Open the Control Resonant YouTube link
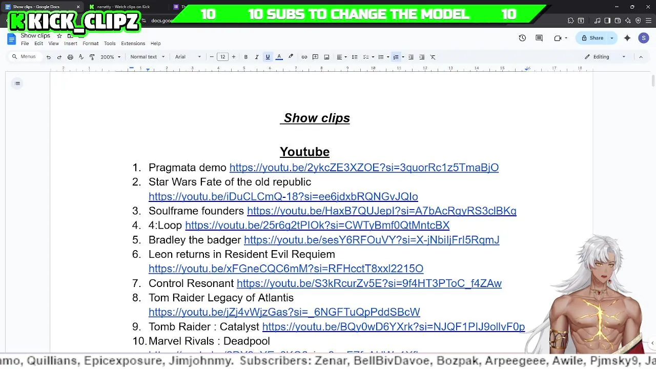 coord(369,283)
